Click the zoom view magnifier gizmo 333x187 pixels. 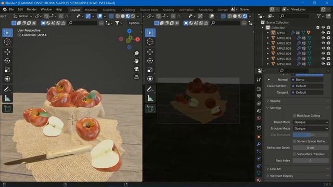136,53
